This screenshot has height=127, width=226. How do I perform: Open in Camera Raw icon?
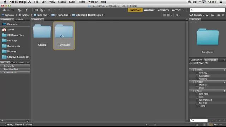(x=49, y=10)
